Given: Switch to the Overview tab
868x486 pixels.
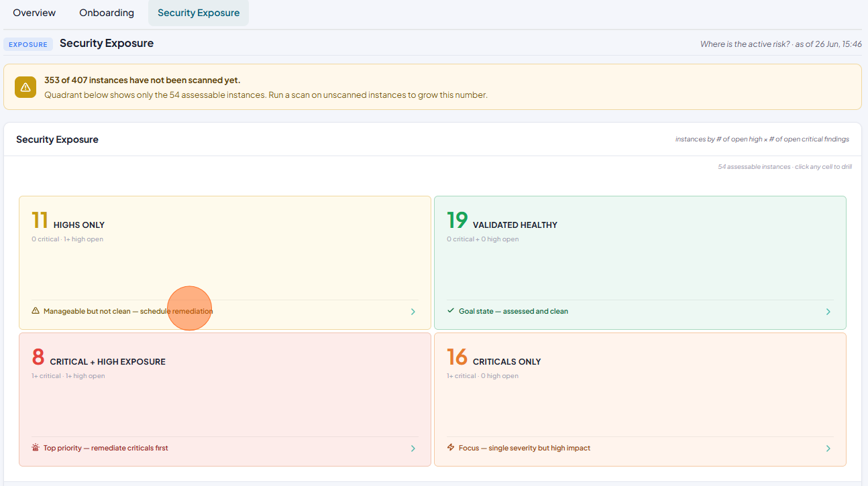Looking at the screenshot, I should coord(34,13).
